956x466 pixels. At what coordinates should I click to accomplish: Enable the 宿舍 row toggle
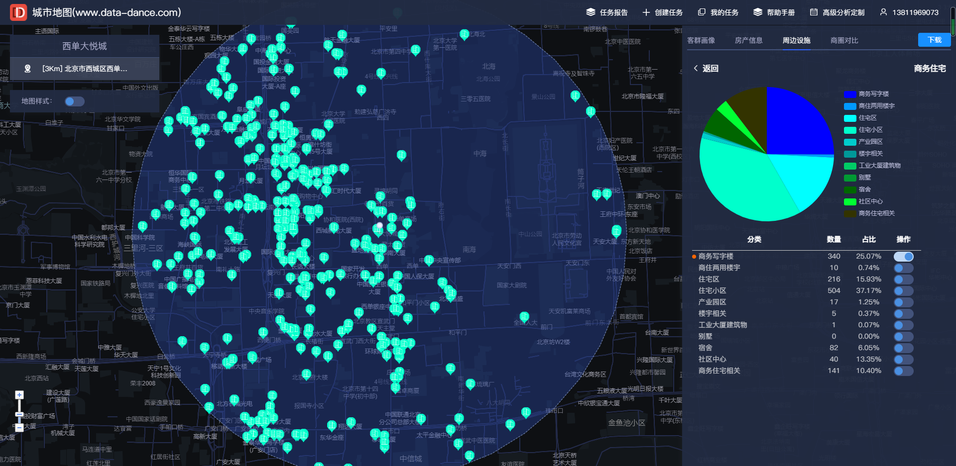click(903, 348)
